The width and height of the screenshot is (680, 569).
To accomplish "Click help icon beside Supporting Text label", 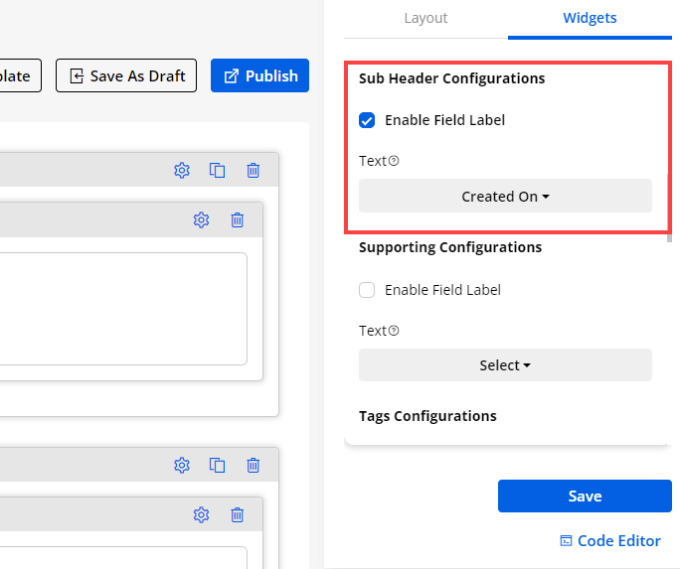I will tap(394, 331).
